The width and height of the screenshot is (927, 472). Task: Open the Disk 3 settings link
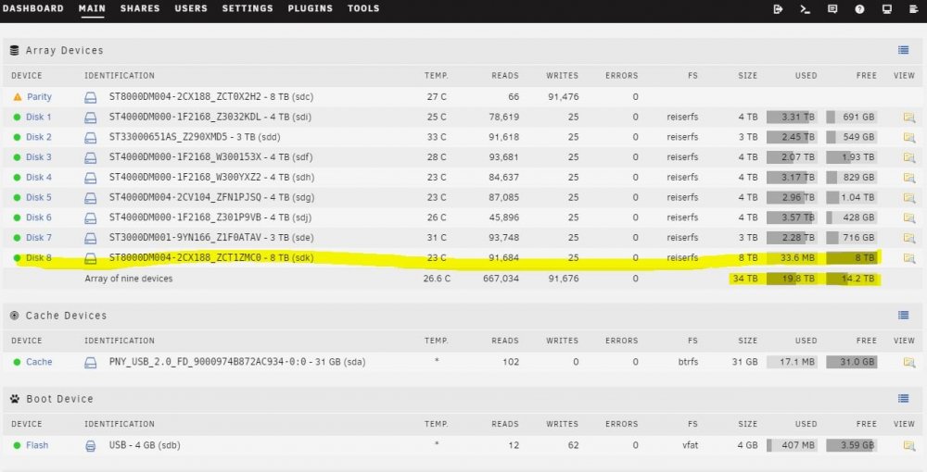[x=38, y=157]
